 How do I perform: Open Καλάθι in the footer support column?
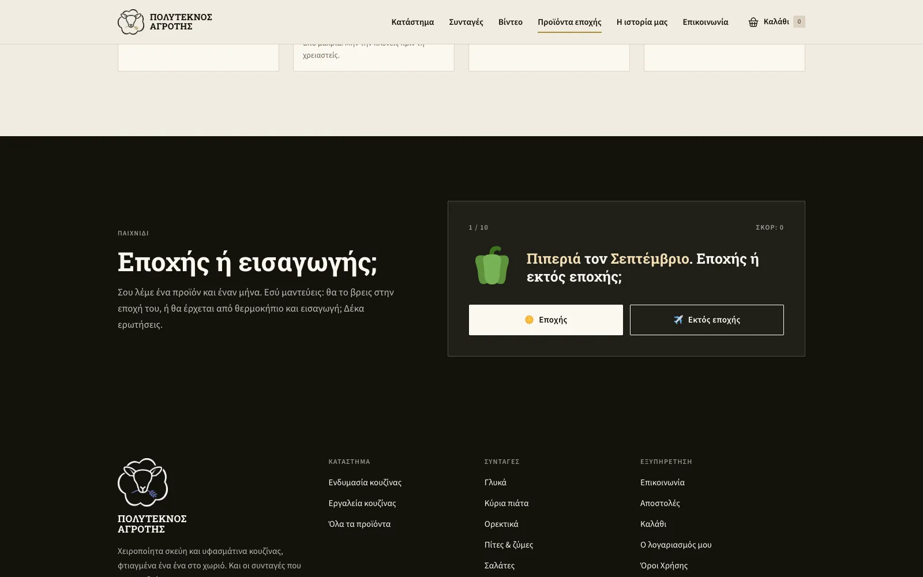coord(653,524)
